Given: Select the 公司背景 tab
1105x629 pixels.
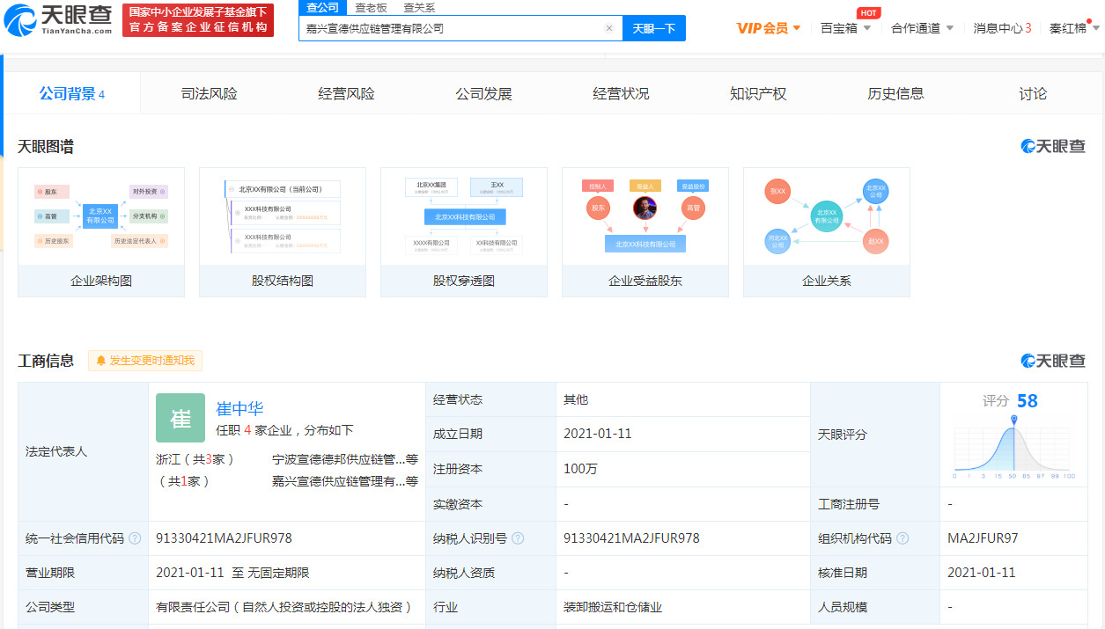Looking at the screenshot, I should coord(71,93).
